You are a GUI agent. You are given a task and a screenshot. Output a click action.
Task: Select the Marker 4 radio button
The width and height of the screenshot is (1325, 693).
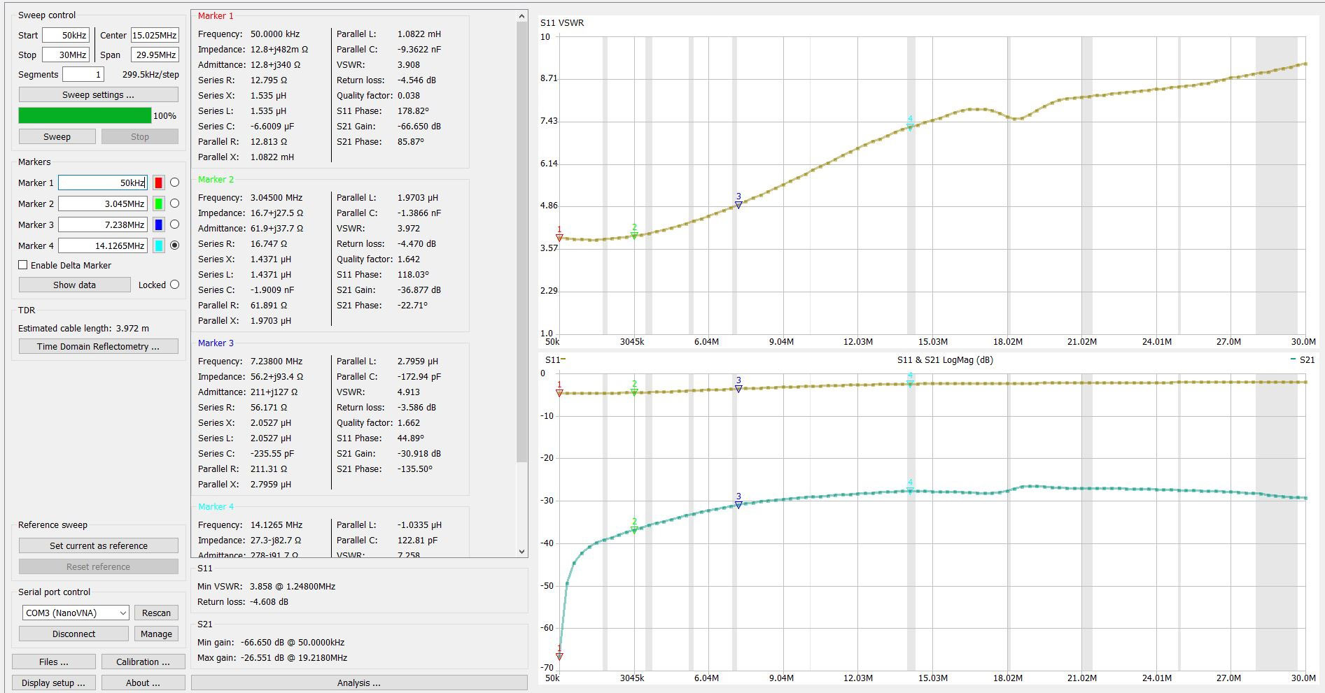click(x=175, y=245)
